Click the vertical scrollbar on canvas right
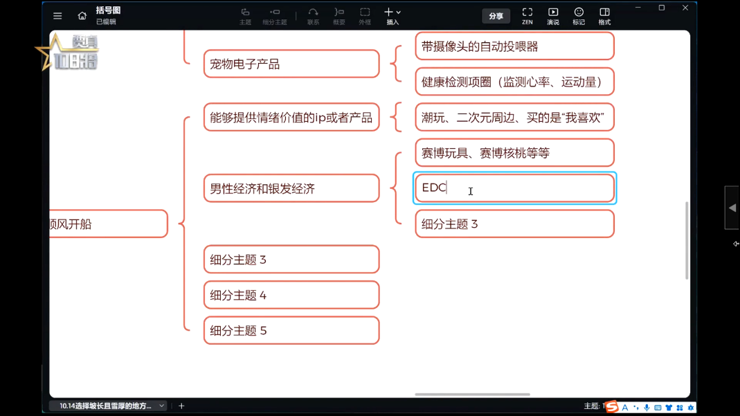740x416 pixels. pos(687,240)
